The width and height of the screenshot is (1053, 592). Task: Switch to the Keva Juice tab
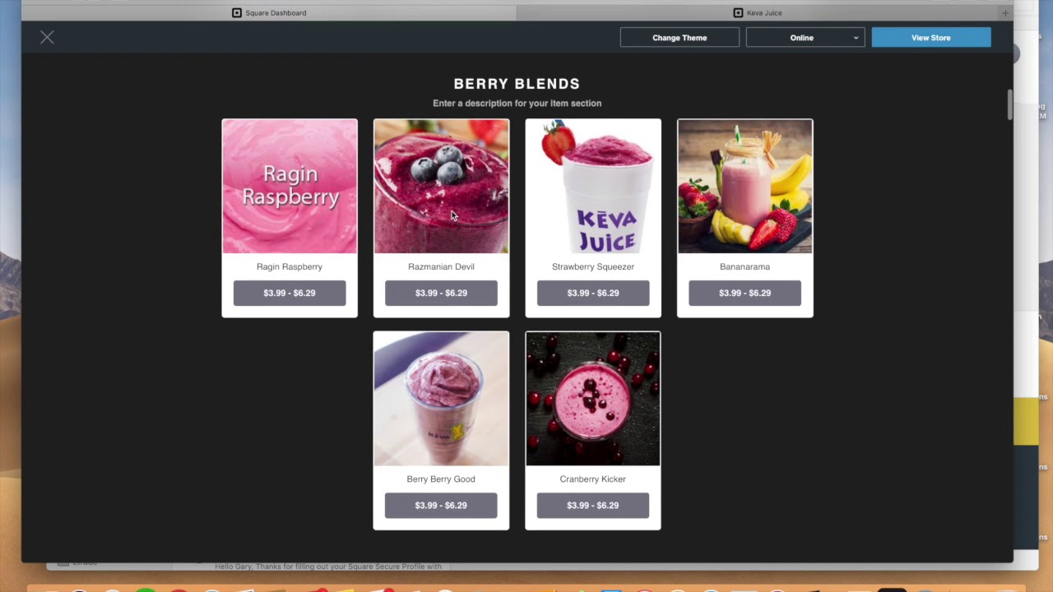[x=757, y=12]
